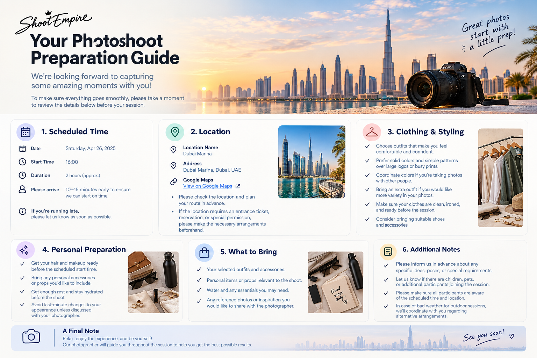Click the pin icon next to Location Name
This screenshot has width=537, height=358.
click(173, 150)
